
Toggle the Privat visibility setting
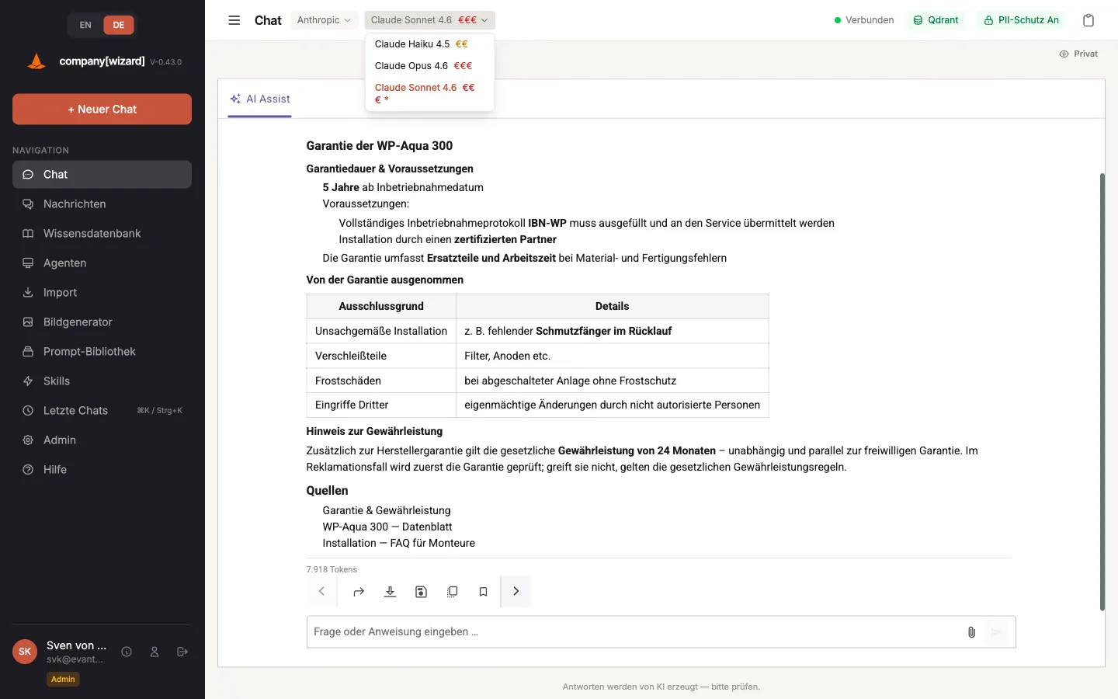1078,54
